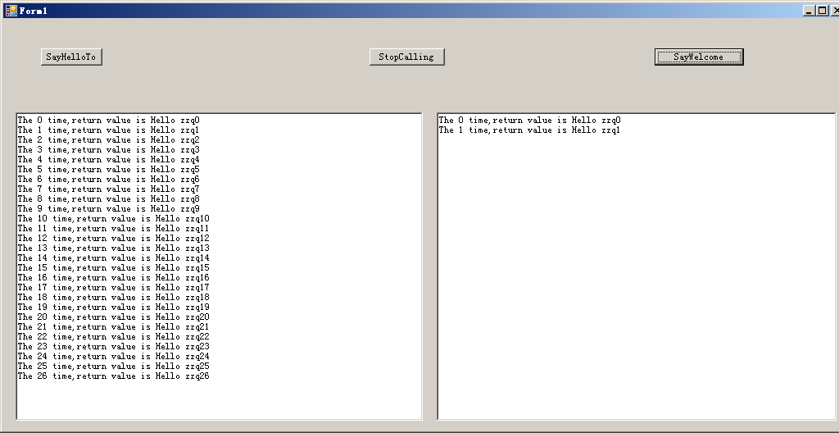Viewport: 839px width, 433px height.
Task: Select the line ending 'Hello zzq20'
Action: (113, 317)
